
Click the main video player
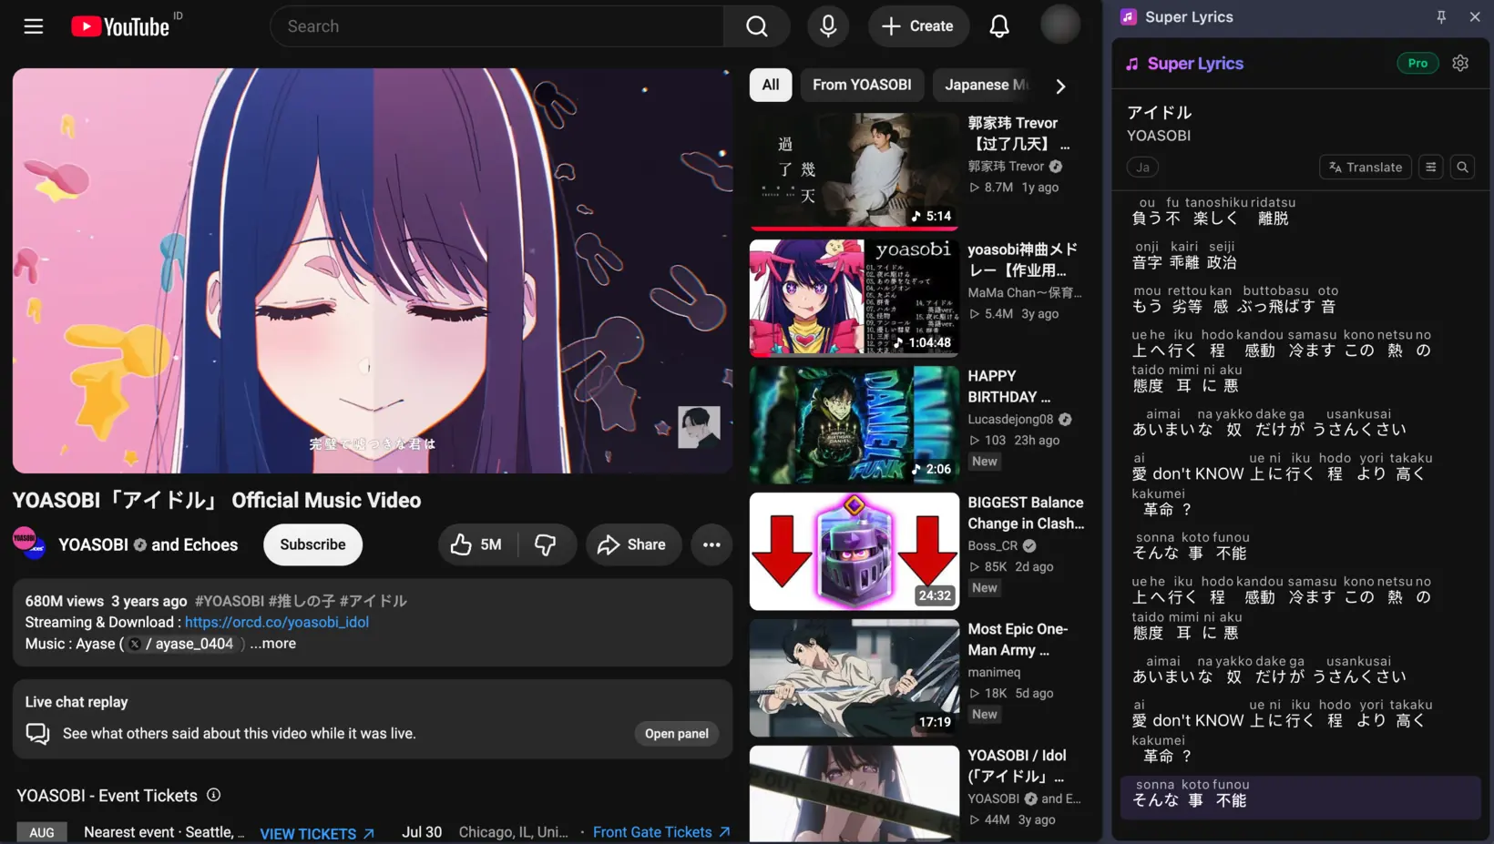point(373,270)
